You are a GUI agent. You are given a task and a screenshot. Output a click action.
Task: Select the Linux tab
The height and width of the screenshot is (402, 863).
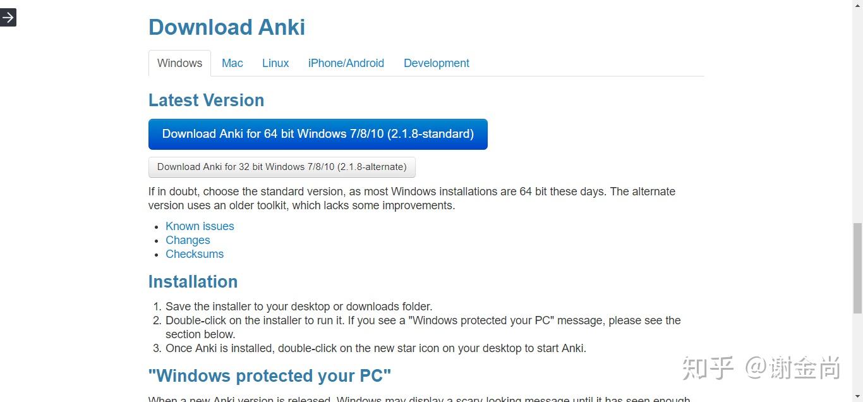275,63
